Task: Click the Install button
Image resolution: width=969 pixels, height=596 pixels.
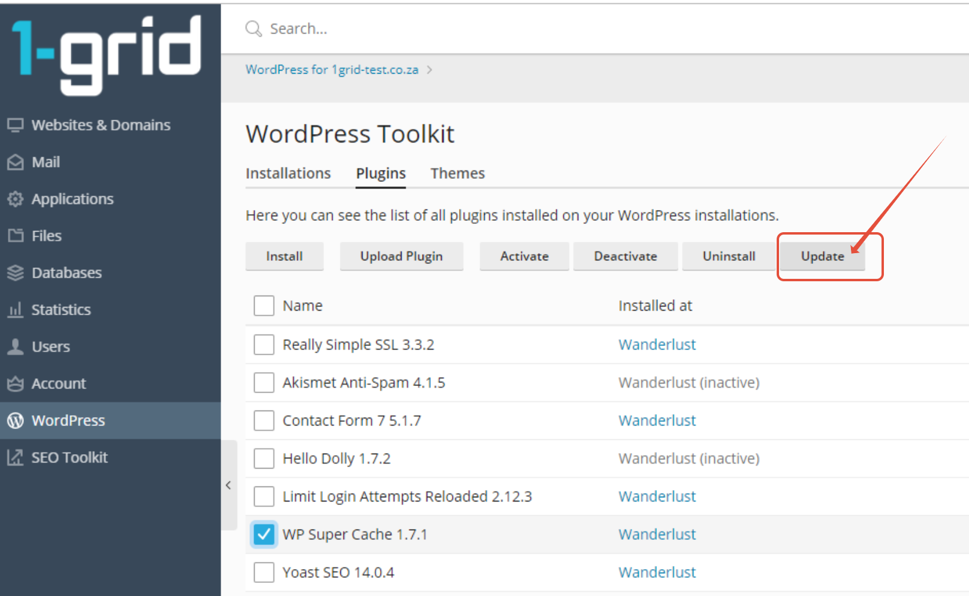Action: pos(285,256)
